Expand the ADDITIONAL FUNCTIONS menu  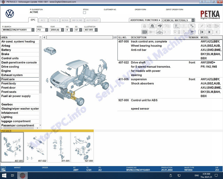coord(145,20)
